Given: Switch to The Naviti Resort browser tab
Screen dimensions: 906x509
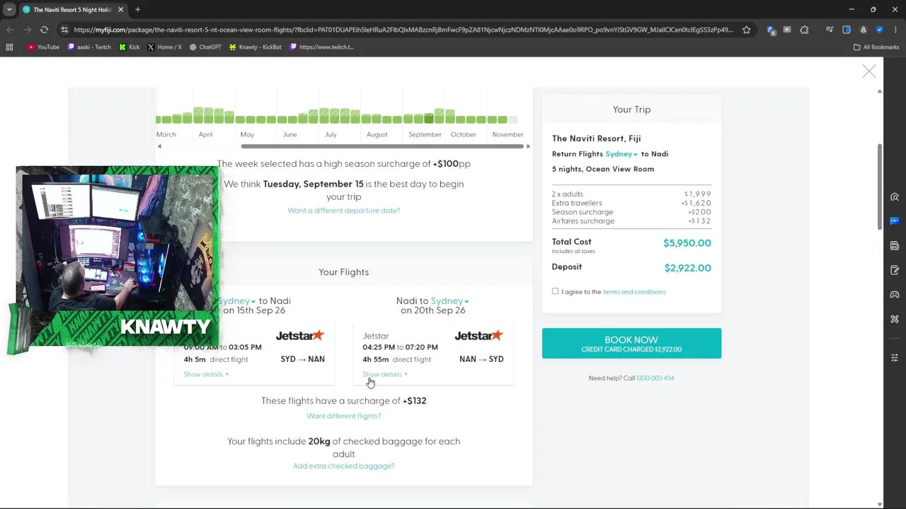Looking at the screenshot, I should (x=71, y=10).
